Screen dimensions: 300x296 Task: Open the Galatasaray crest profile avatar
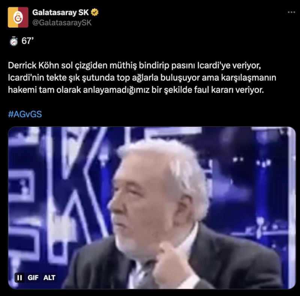pos(18,17)
